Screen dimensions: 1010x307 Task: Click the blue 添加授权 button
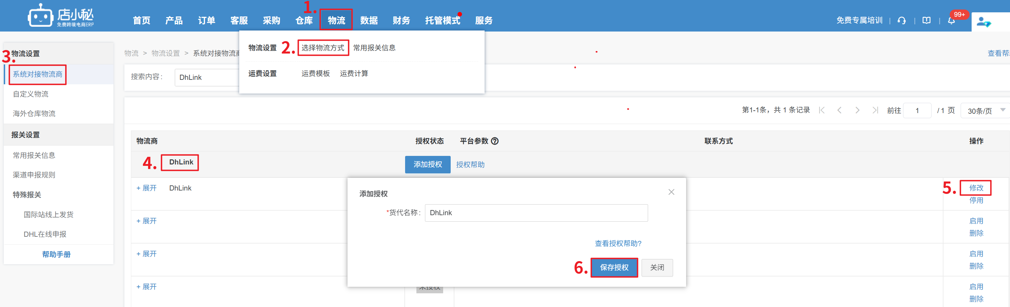[427, 165]
